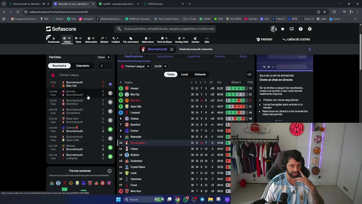
Task: Open WhatsApp from the taskbar
Action: [186, 199]
